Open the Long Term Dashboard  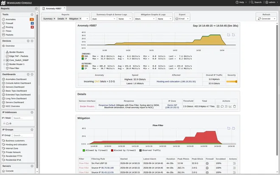(16, 99)
